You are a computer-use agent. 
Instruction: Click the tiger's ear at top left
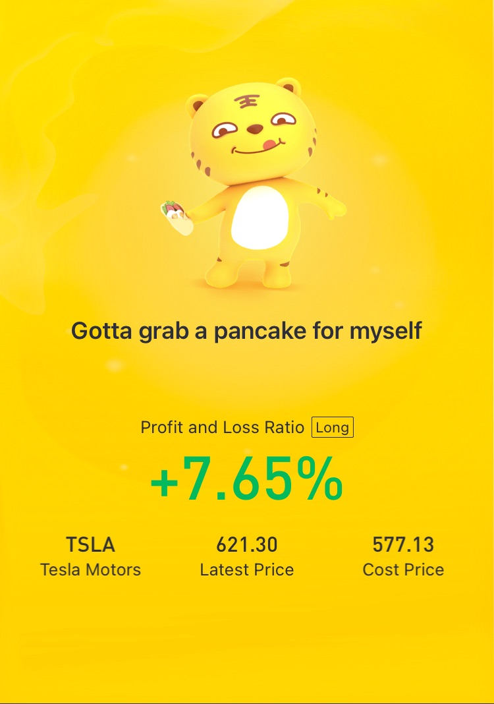tap(196, 105)
